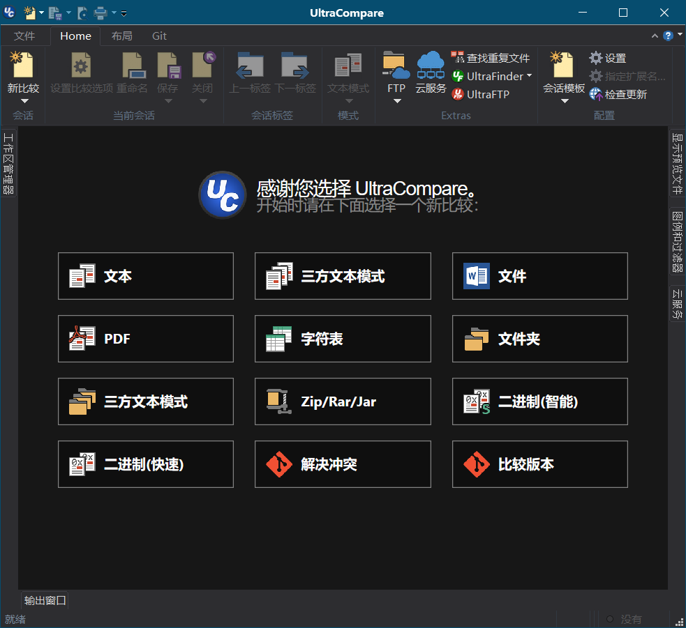Click the 文本模式 mode icon
The height and width of the screenshot is (628, 686).
(x=348, y=65)
